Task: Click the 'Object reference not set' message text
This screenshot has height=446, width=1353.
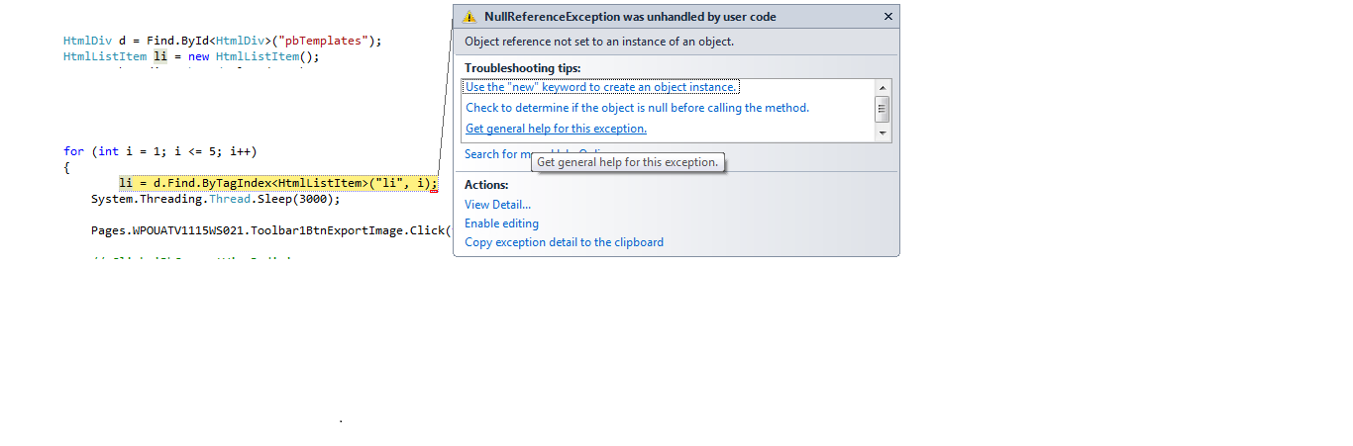Action: click(599, 42)
